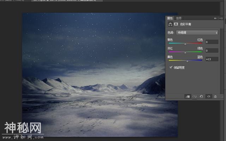This screenshot has width=226, height=141.
Task: Click the 绿色 (Green) label
Action: tap(200, 49)
